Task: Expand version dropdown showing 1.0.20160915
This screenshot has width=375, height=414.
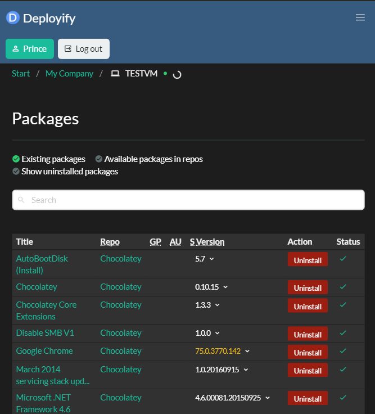Action: (246, 370)
